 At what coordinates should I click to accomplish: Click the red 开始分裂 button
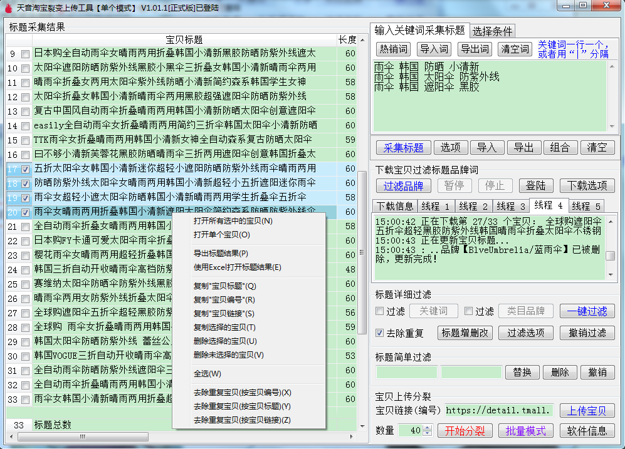tap(465, 431)
